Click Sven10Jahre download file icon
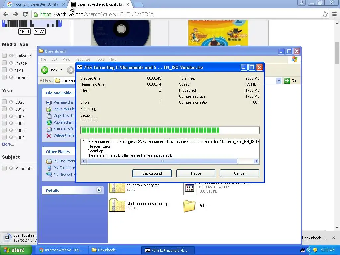This screenshot has height=255, width=340. 7,238
